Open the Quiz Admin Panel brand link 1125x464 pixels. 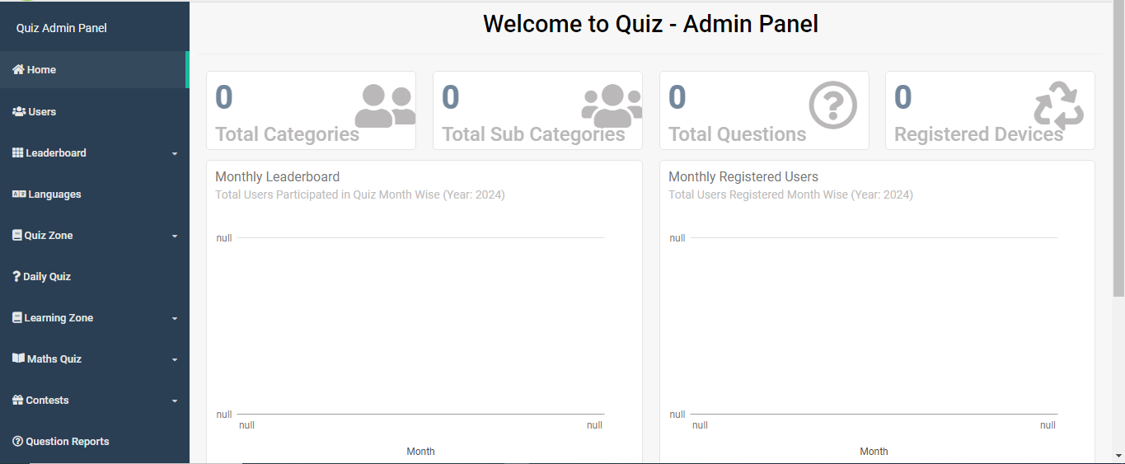click(62, 28)
